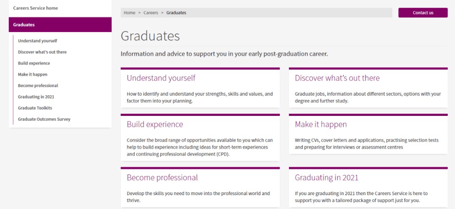Click Build experience in the sidebar

click(34, 63)
